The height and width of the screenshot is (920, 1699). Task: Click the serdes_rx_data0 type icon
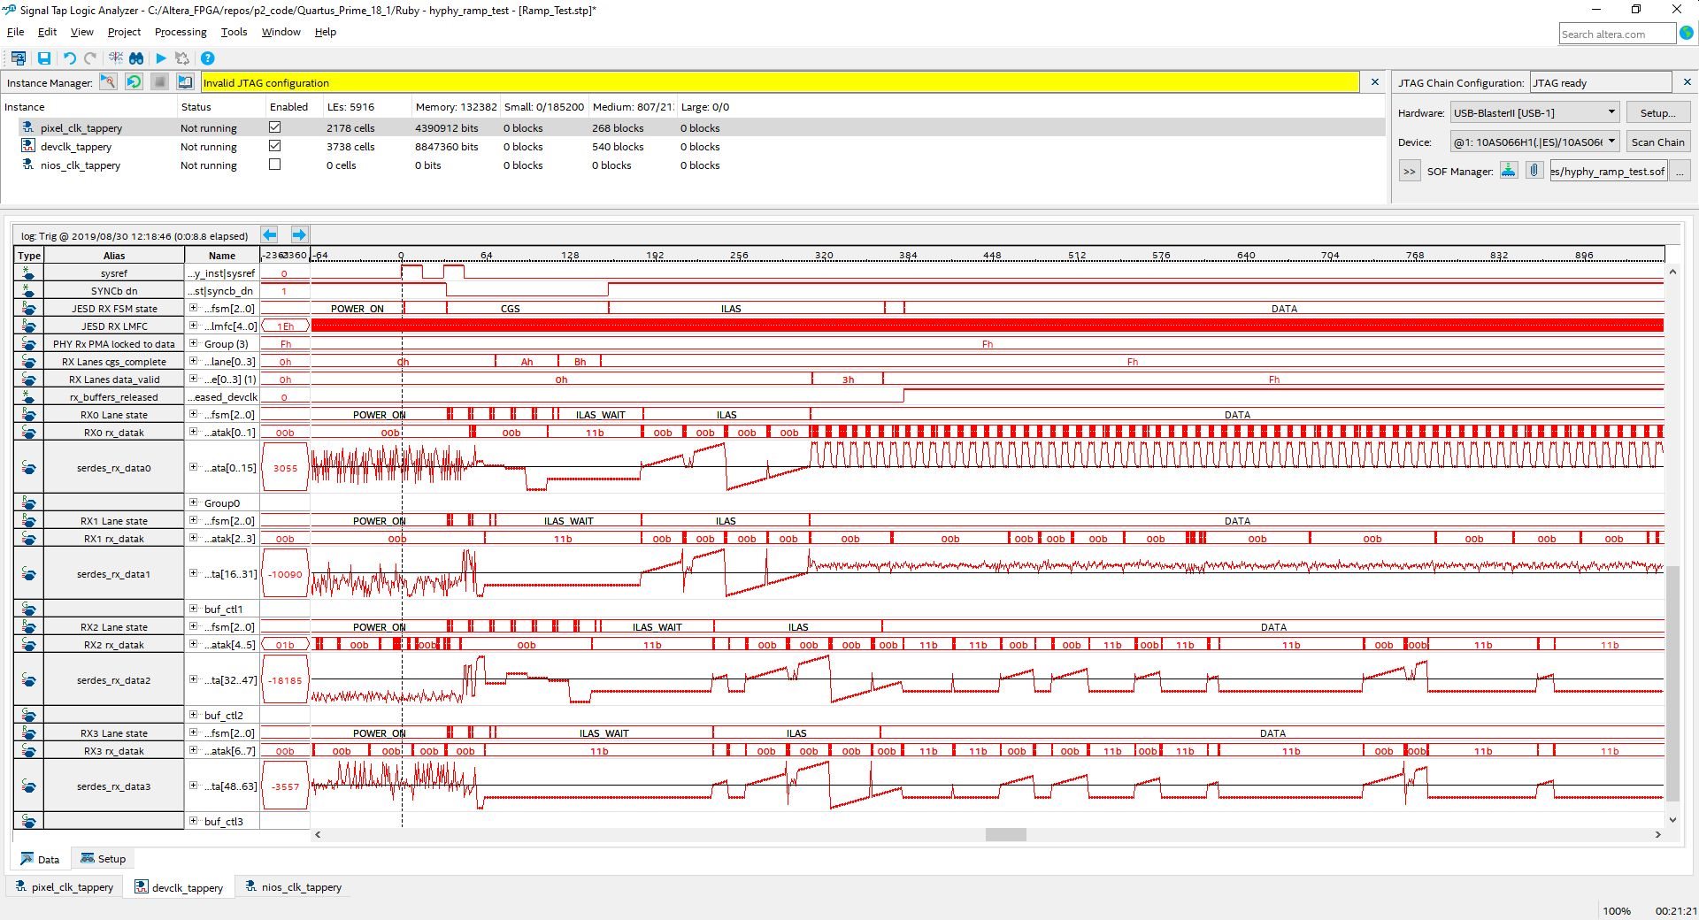[x=28, y=468]
